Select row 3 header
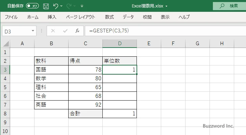Image resolution: width=246 pixels, height=135 pixels. 5,70
